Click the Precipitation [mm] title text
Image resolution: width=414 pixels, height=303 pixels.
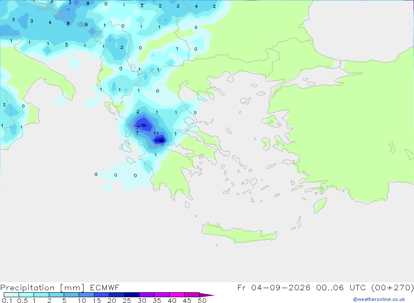(x=42, y=288)
